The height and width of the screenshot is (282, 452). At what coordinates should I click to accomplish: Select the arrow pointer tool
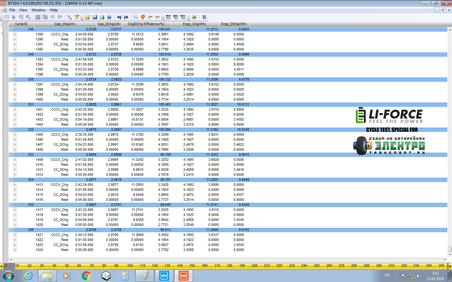13,17
